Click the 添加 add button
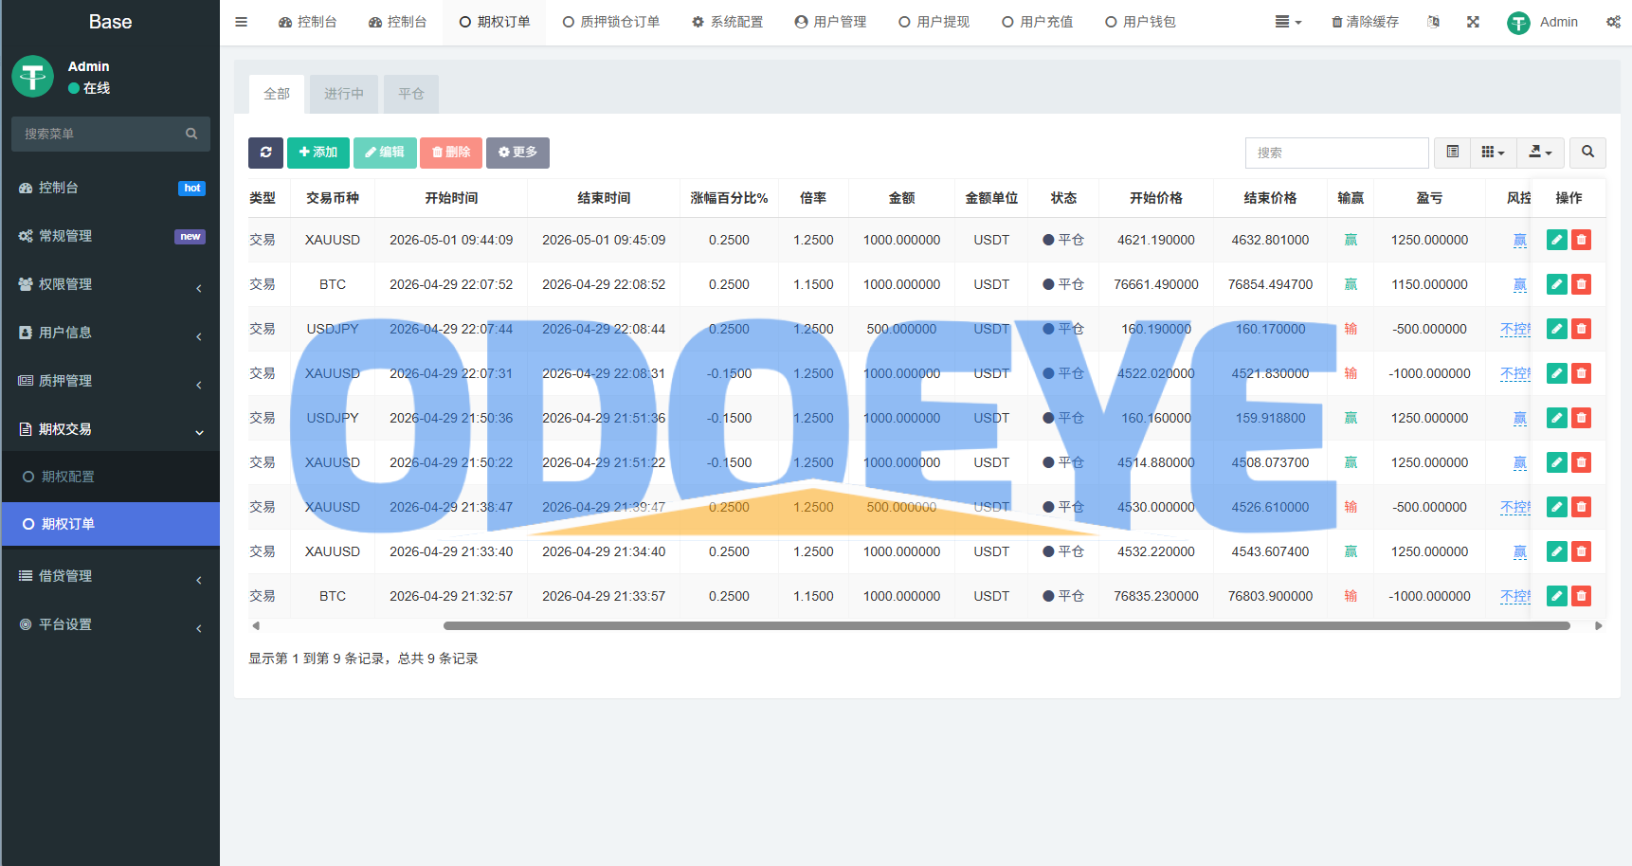The width and height of the screenshot is (1632, 866). [x=318, y=153]
